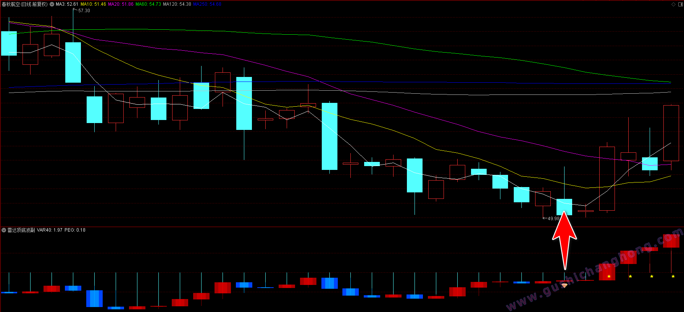Select the MA120: 54.38 label

[x=177, y=4]
